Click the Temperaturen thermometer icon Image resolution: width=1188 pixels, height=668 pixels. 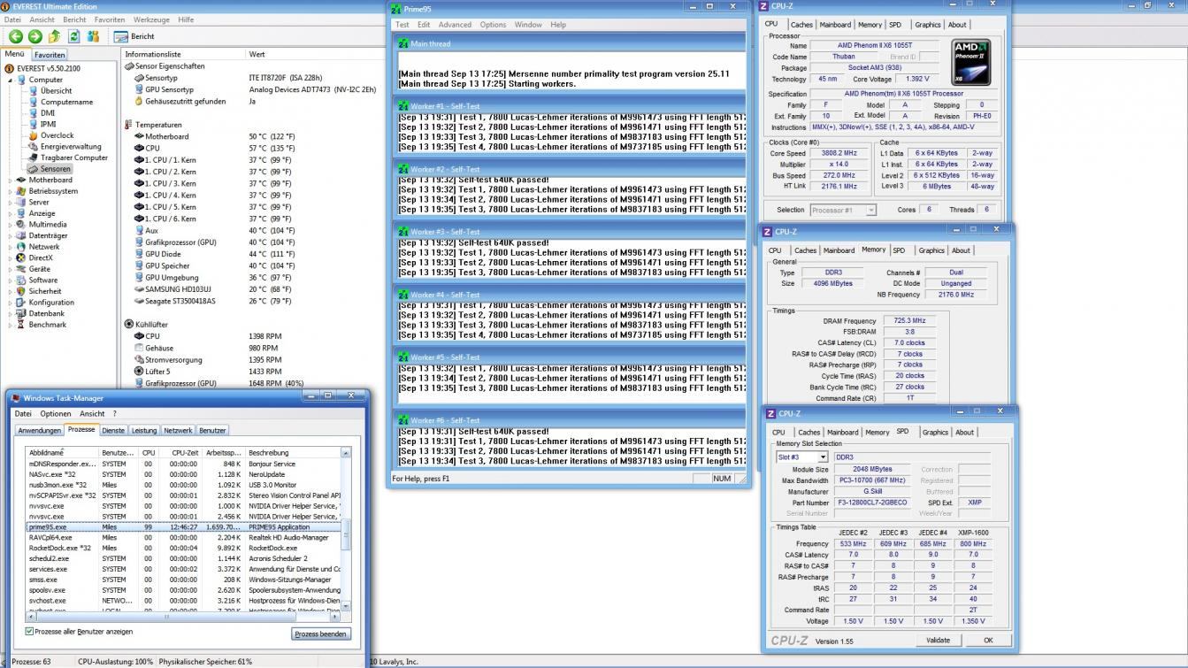(129, 125)
